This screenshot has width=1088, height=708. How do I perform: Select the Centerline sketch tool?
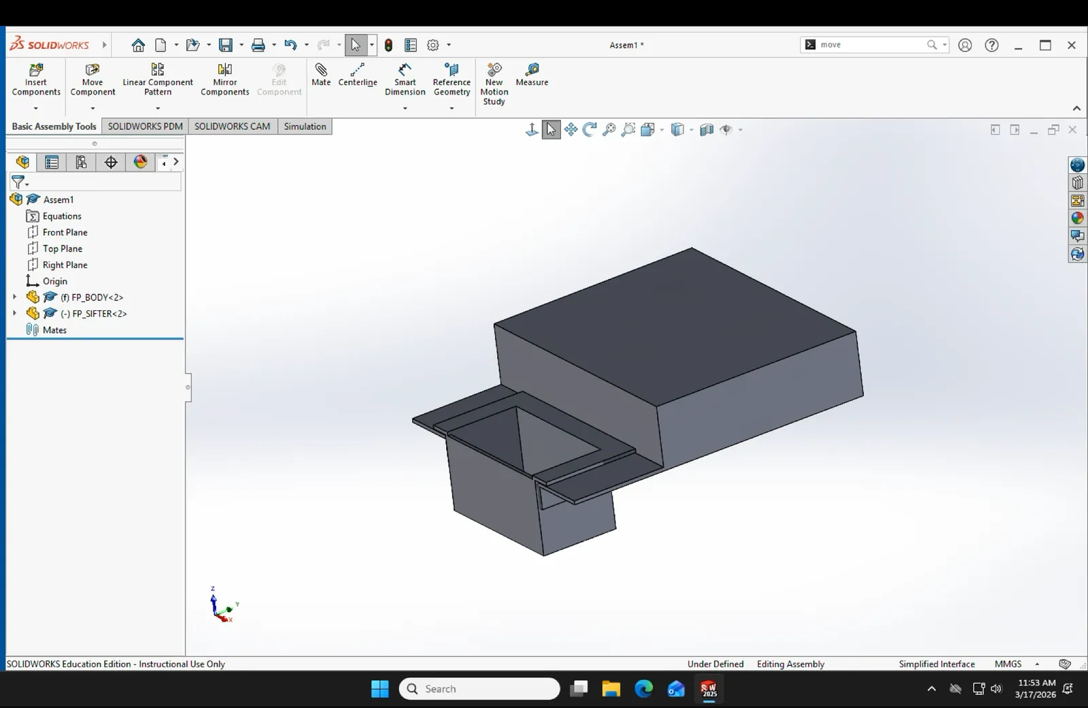coord(358,74)
